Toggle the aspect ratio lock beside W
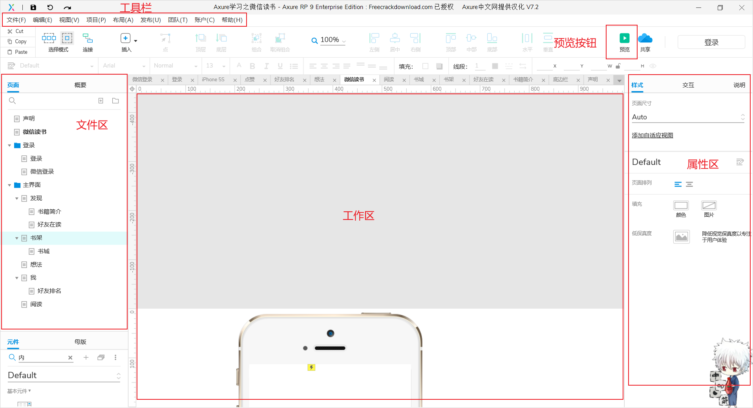Image resolution: width=753 pixels, height=408 pixels. tap(618, 66)
